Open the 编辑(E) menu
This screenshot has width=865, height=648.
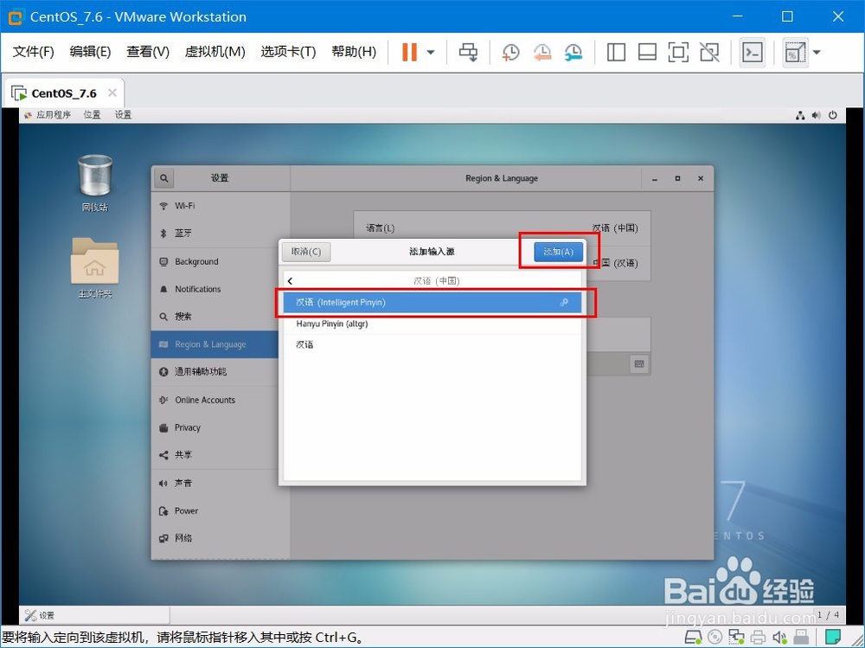point(90,52)
